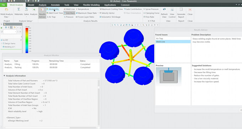Toggle the Results Advisor panel
242x129 pixels.
point(42,13)
